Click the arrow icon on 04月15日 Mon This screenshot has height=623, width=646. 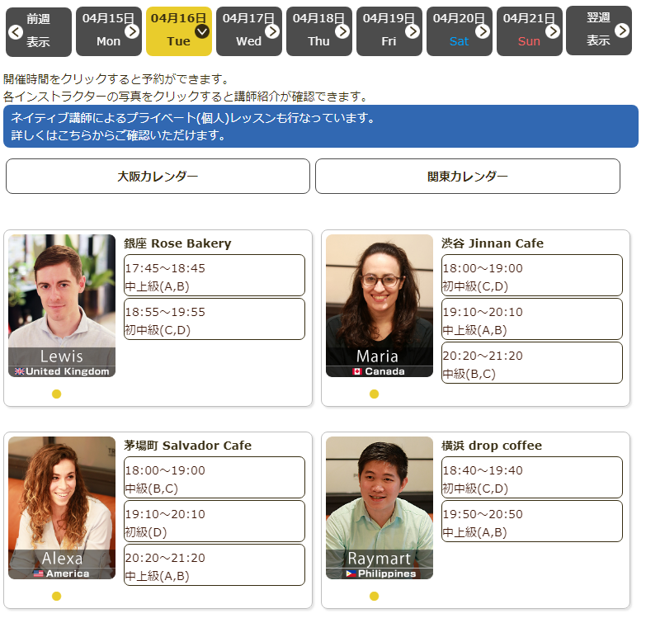[132, 31]
